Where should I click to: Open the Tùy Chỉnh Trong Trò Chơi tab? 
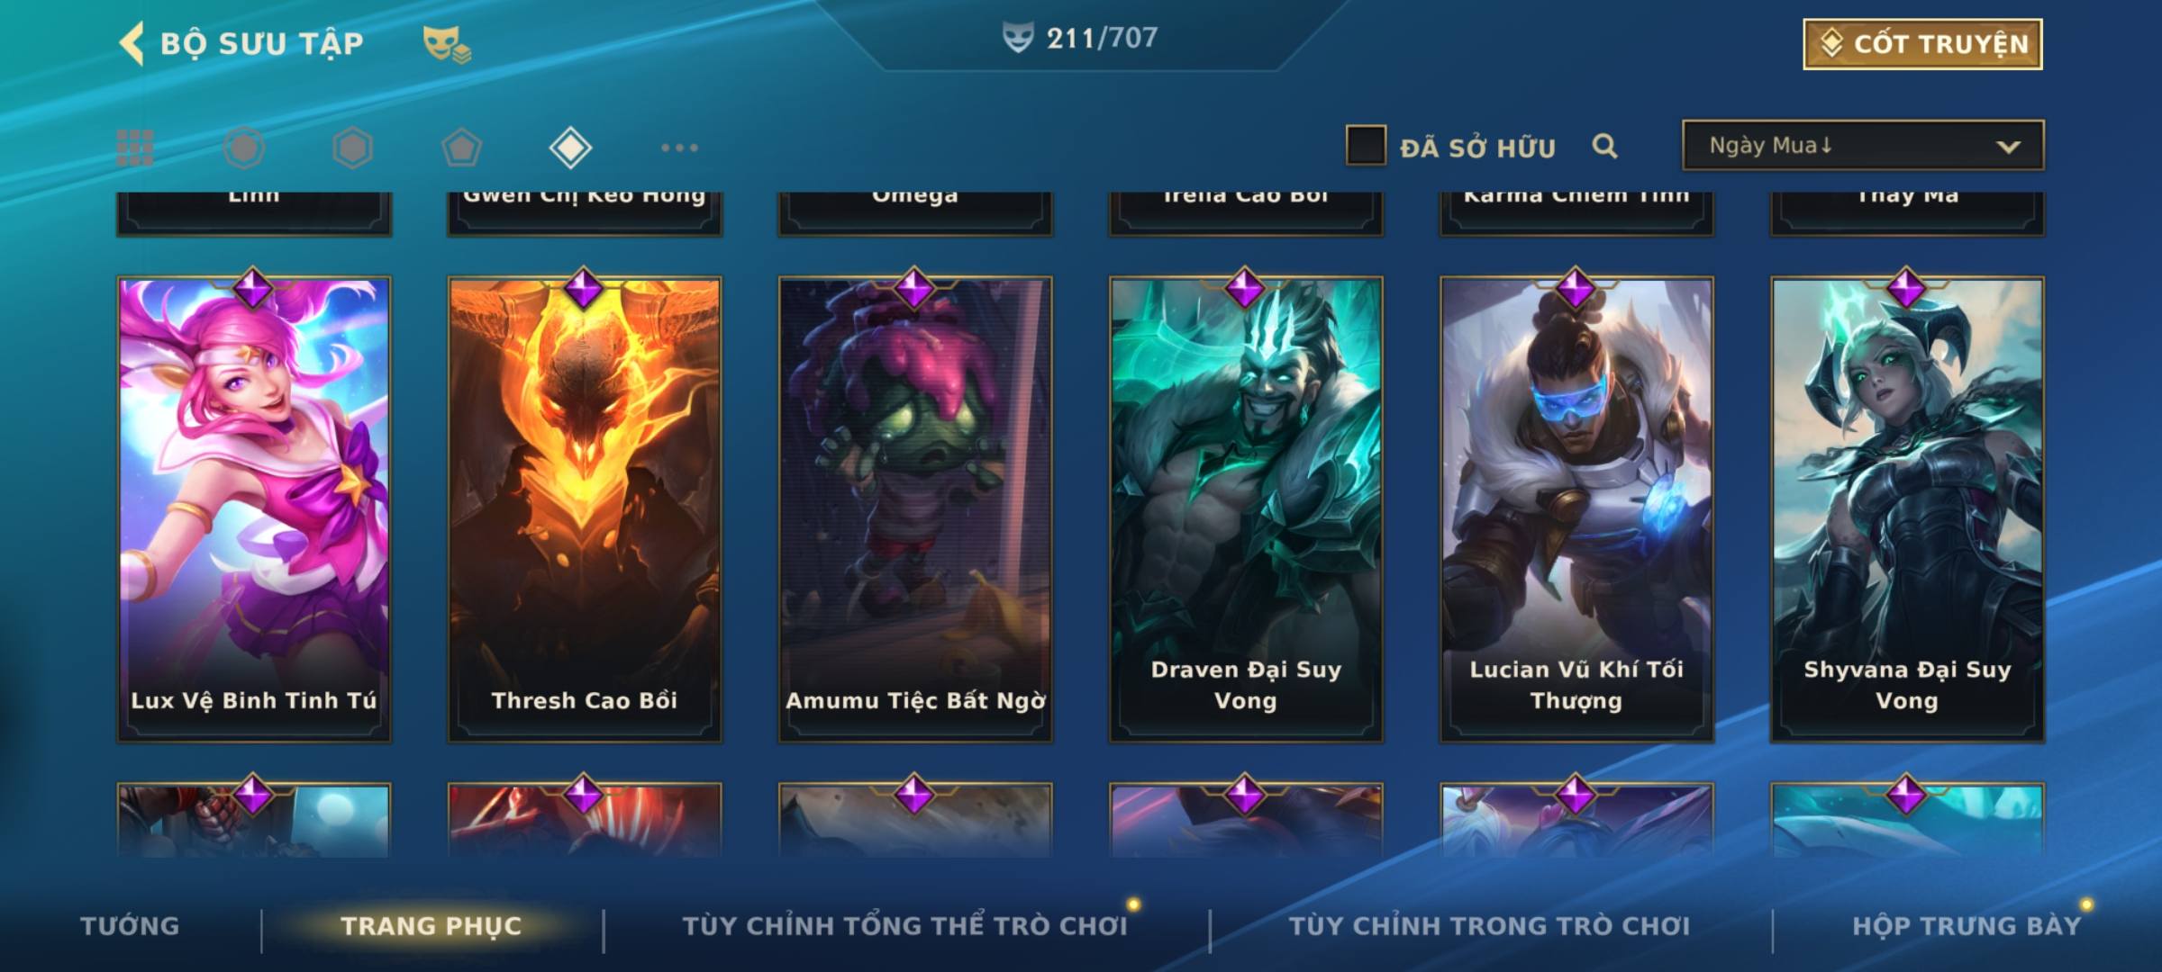tap(1489, 925)
